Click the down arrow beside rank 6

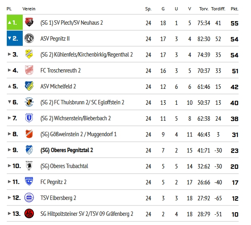[10, 102]
